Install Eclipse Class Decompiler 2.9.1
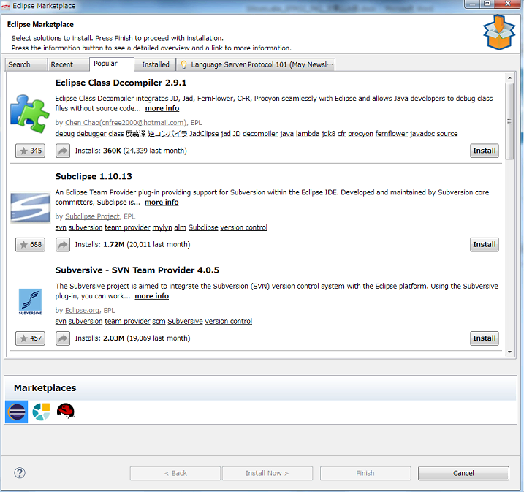Viewport: 524px width, 492px height. click(485, 151)
